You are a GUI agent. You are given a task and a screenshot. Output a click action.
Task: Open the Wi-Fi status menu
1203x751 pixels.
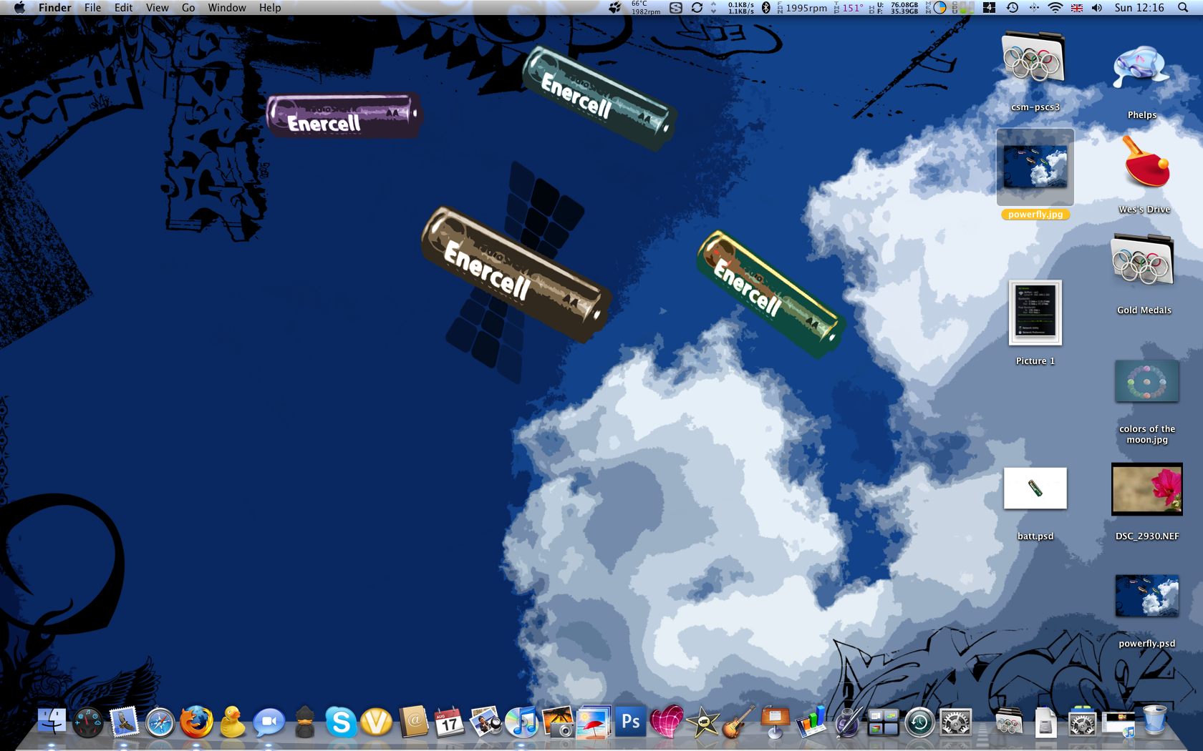click(x=1055, y=8)
